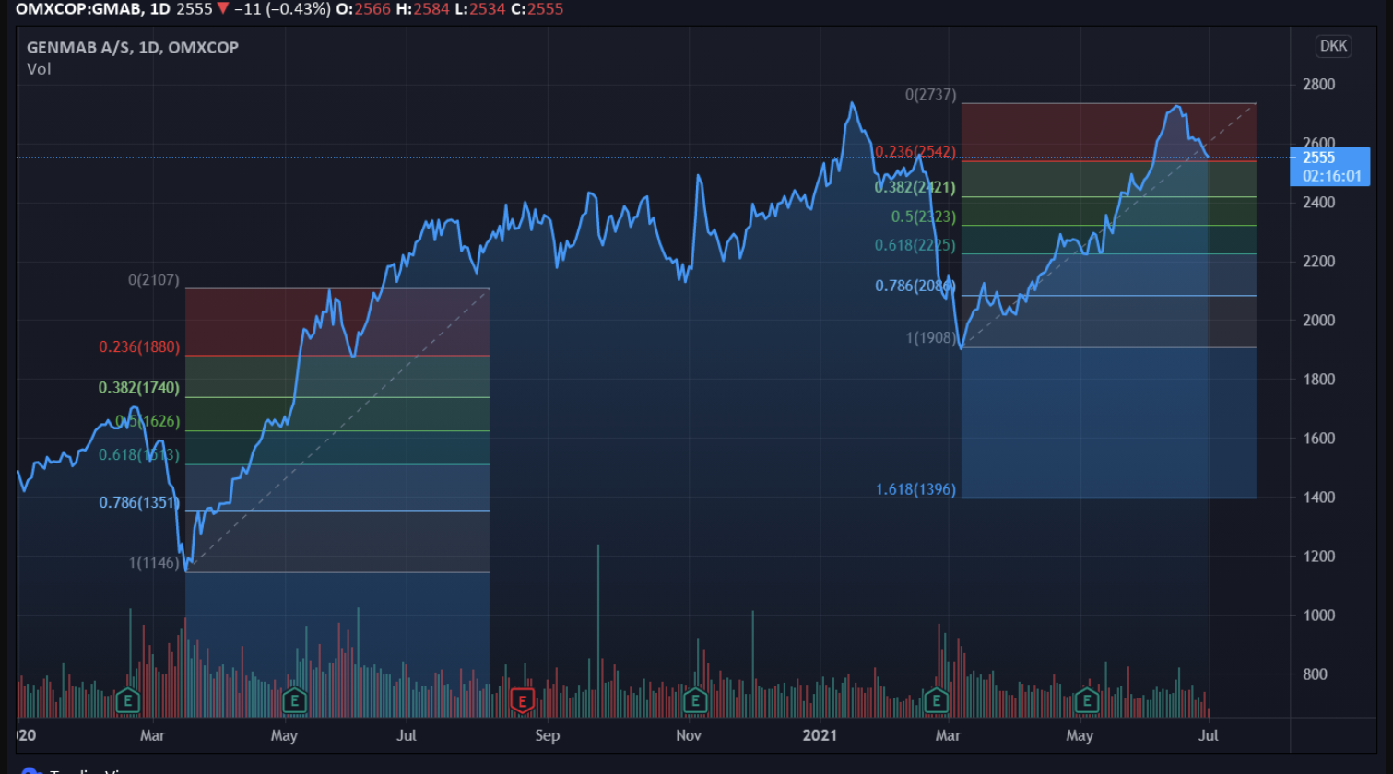Click the 1(1146) Fibonacci base label
The image size is (1393, 774).
(154, 562)
